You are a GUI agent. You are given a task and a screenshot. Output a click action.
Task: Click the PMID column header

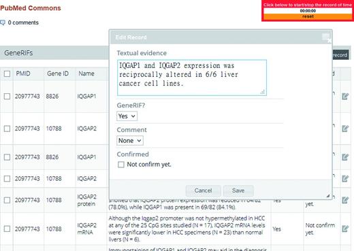click(x=23, y=73)
